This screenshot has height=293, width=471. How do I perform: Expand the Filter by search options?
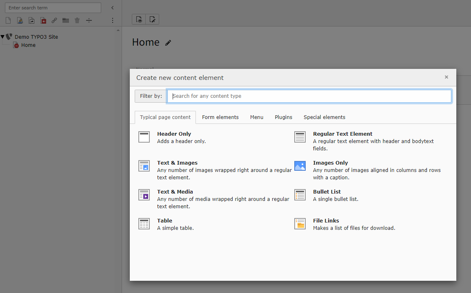[x=151, y=96]
